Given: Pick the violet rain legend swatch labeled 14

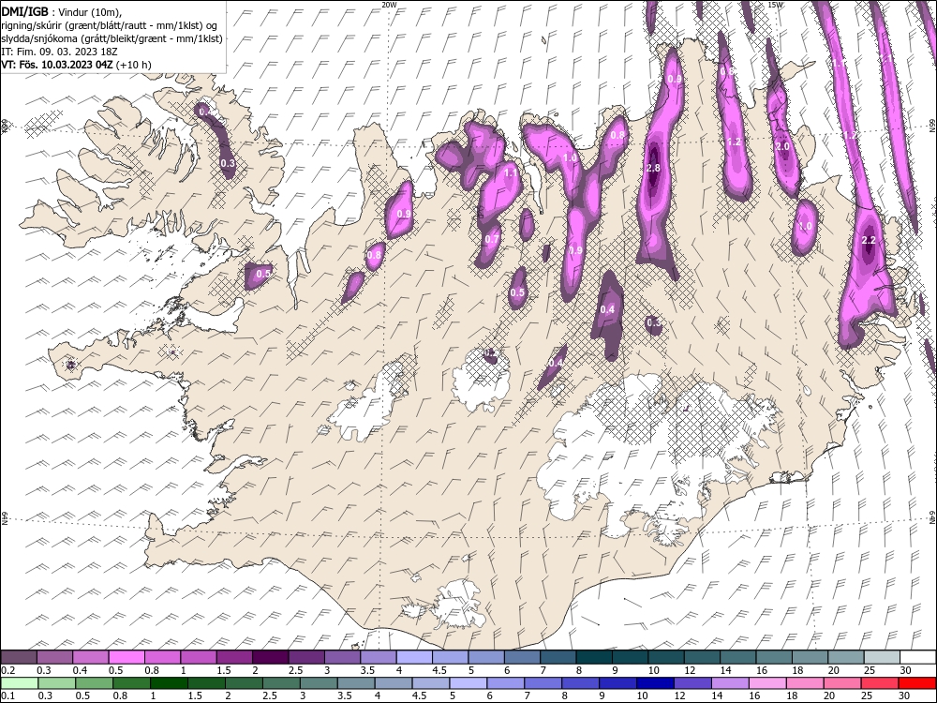Looking at the screenshot, I should coord(730,683).
